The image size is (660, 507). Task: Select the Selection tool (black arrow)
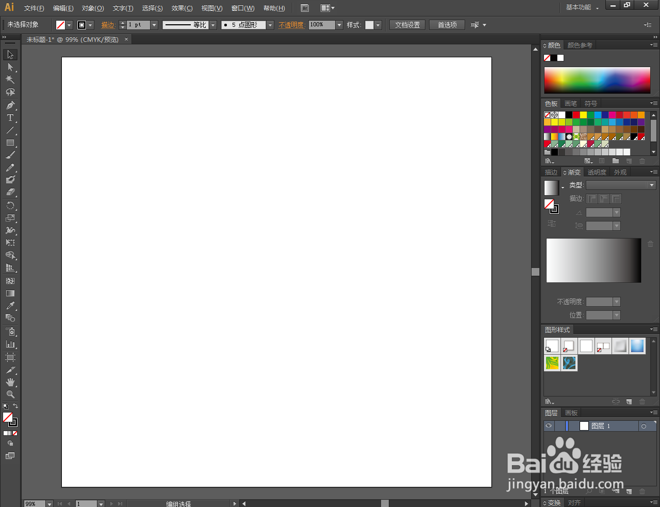coord(10,55)
